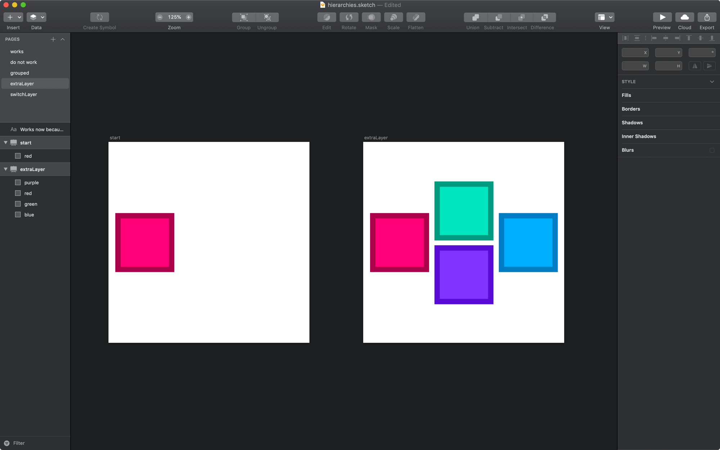Select the purple layer in list
Screen dimensions: 720x450
point(35,183)
